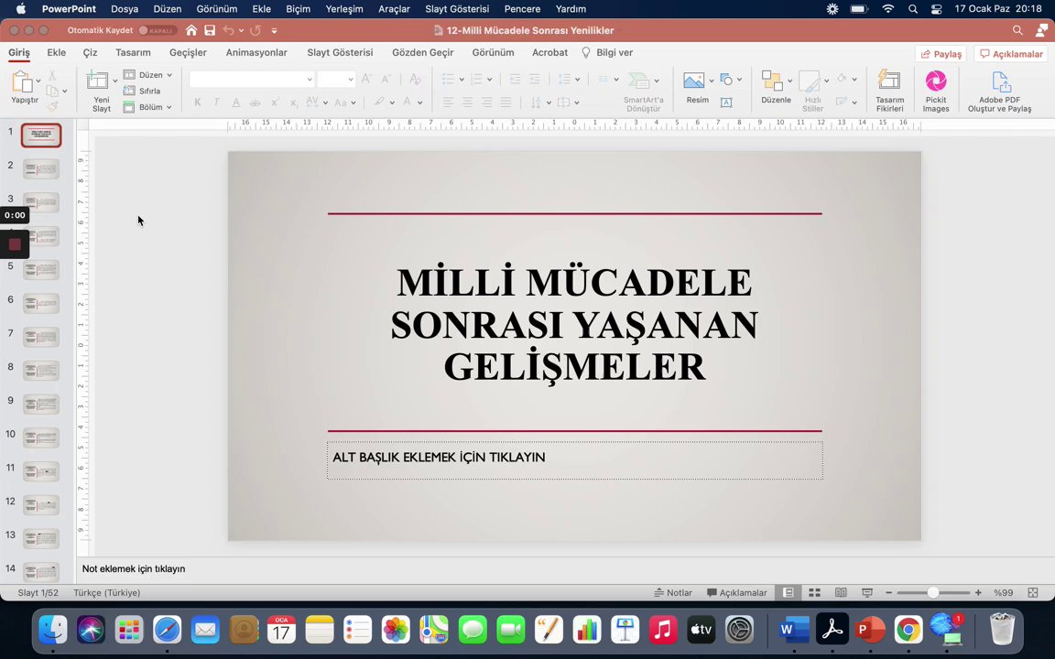The image size is (1055, 659).
Task: Click the subtitle placeholder ALT BAŞLIK EKLEMEK
Action: [x=574, y=460]
